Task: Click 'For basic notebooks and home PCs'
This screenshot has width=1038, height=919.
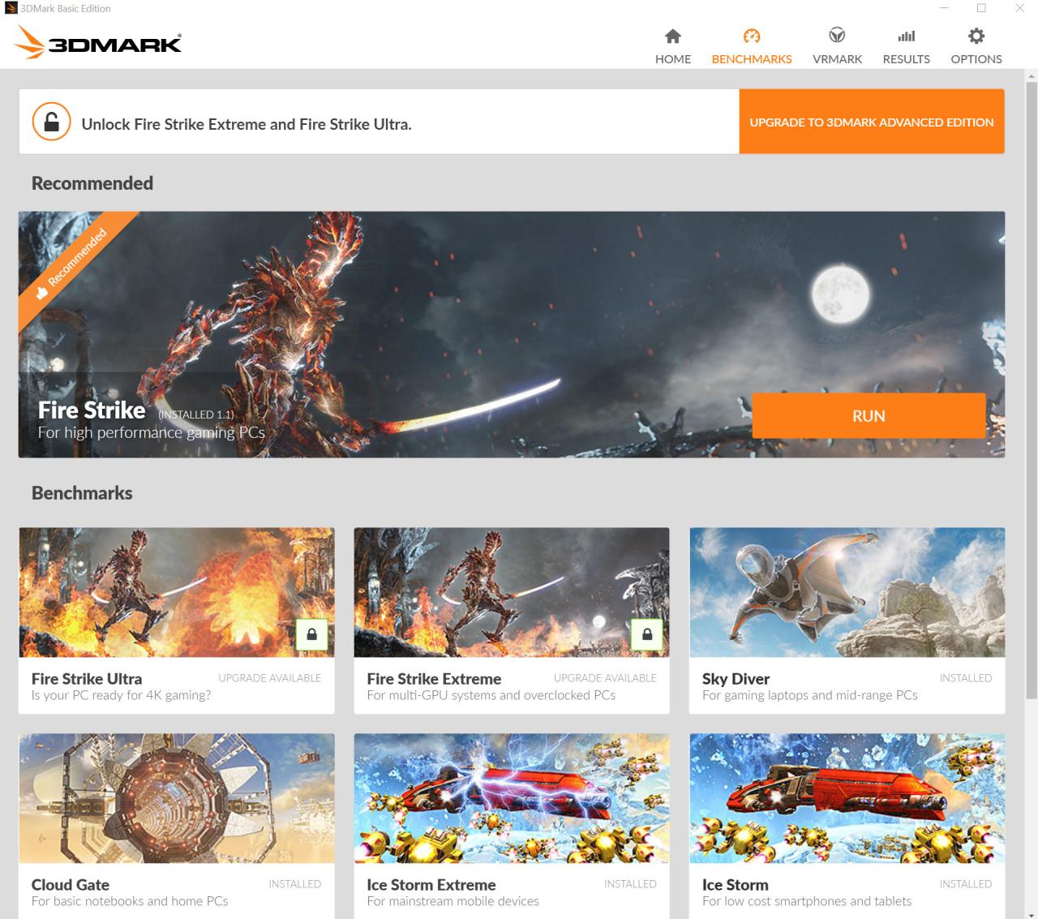Action: pyautogui.click(x=130, y=901)
